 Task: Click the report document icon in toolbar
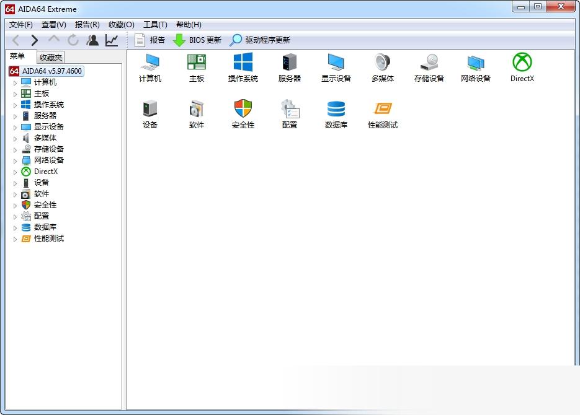point(140,40)
